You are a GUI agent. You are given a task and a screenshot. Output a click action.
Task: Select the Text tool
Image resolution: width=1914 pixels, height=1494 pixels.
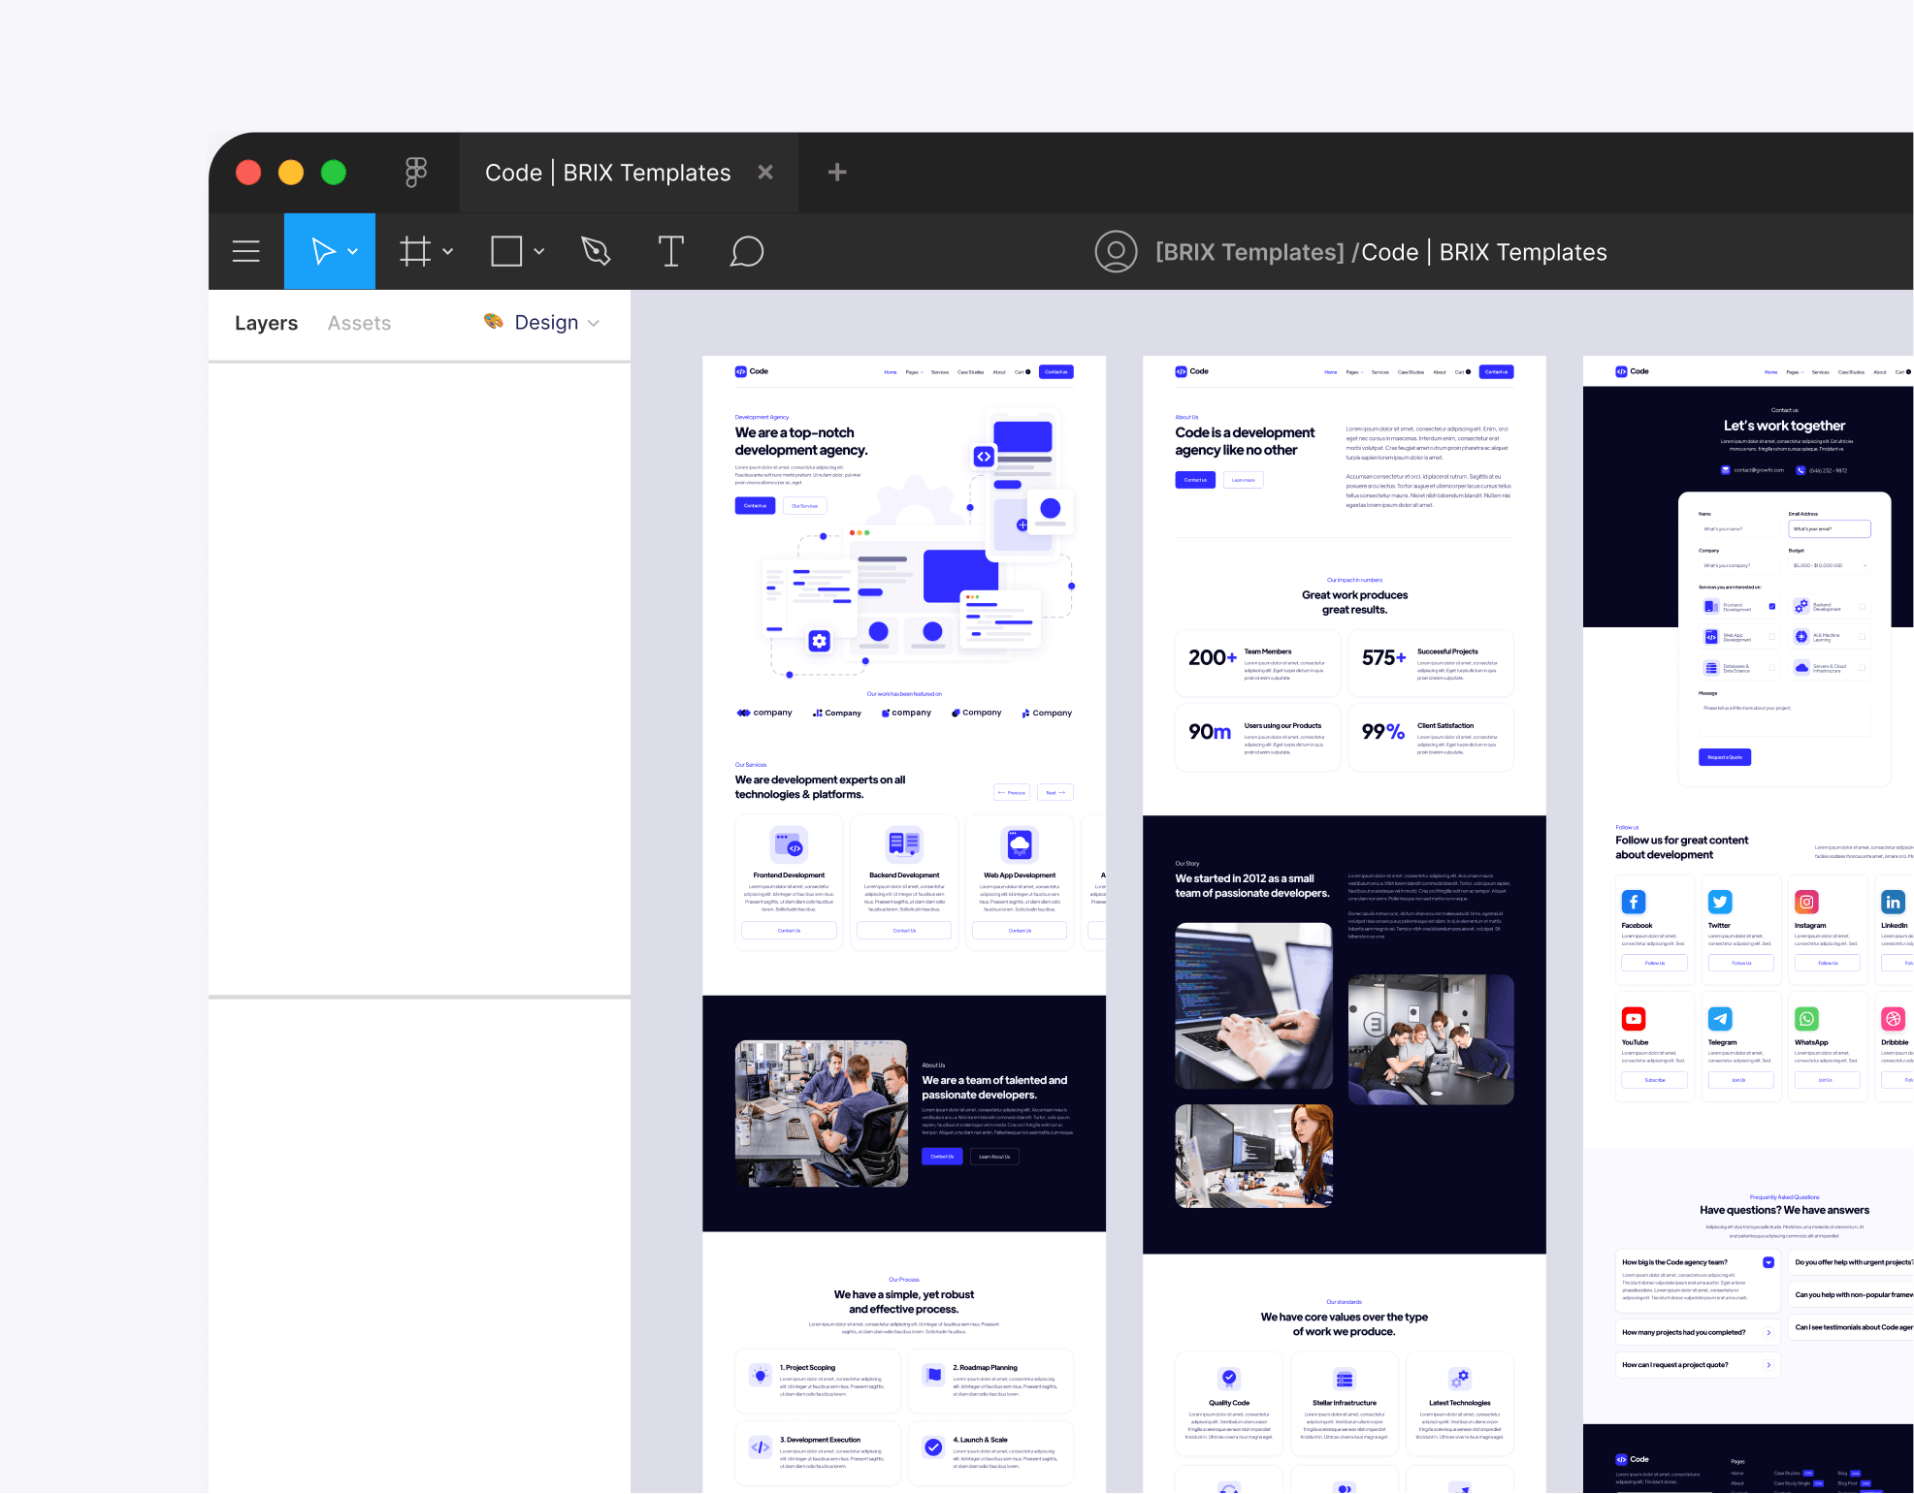pyautogui.click(x=670, y=251)
